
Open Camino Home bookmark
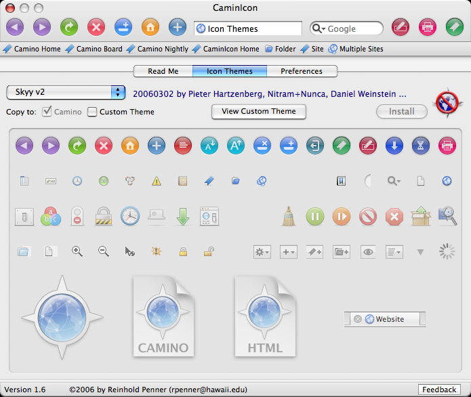[32, 49]
